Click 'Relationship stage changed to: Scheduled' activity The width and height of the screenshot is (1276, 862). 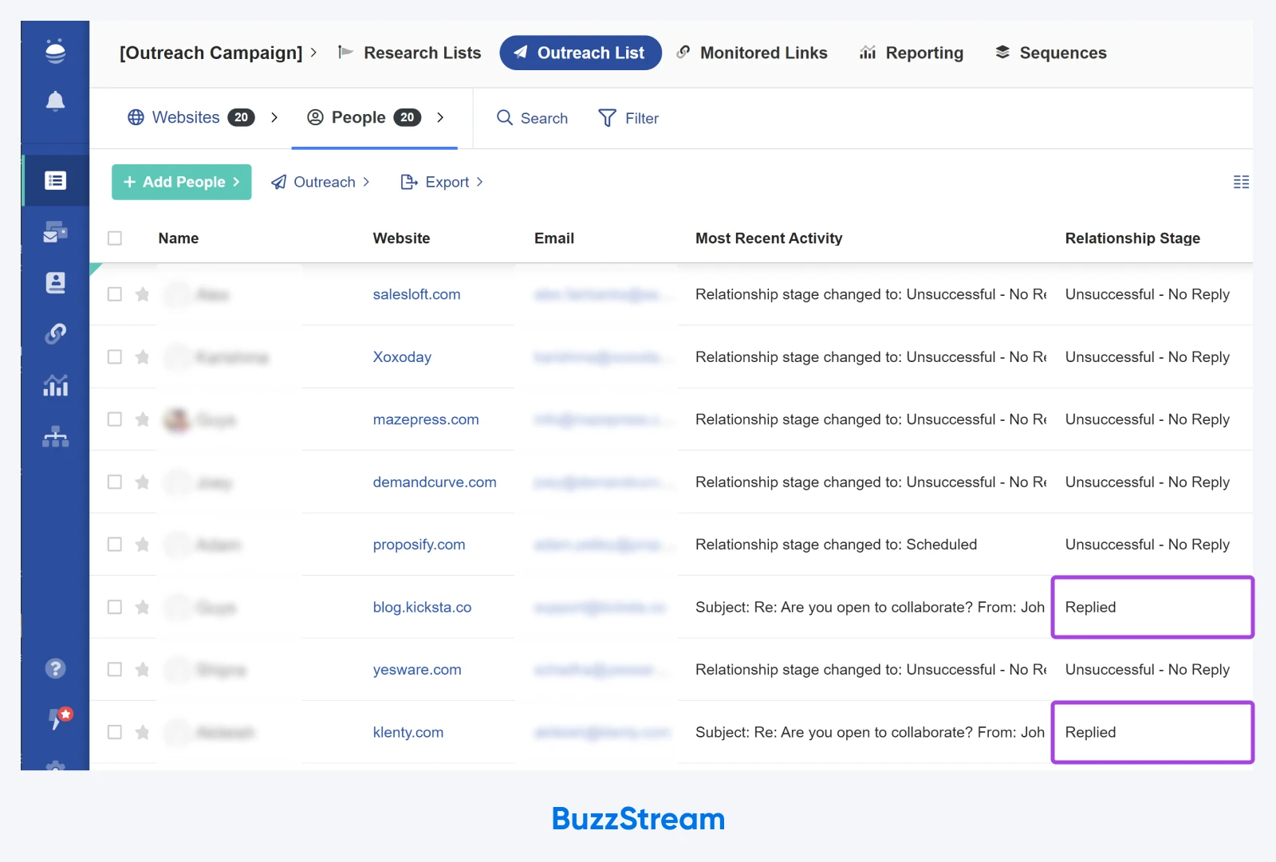[x=836, y=545]
